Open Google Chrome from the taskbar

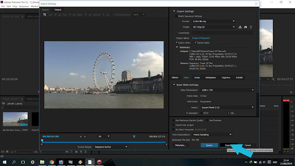click(52, 162)
